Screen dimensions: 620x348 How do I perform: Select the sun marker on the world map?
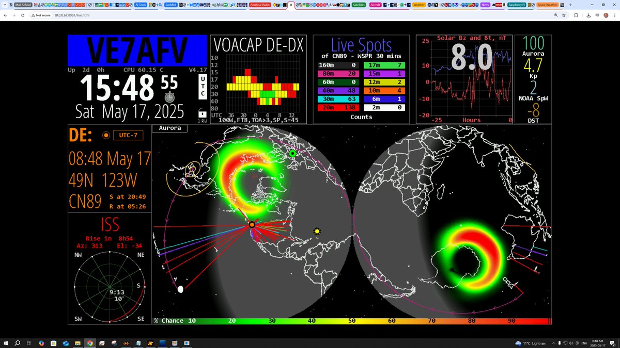point(316,232)
